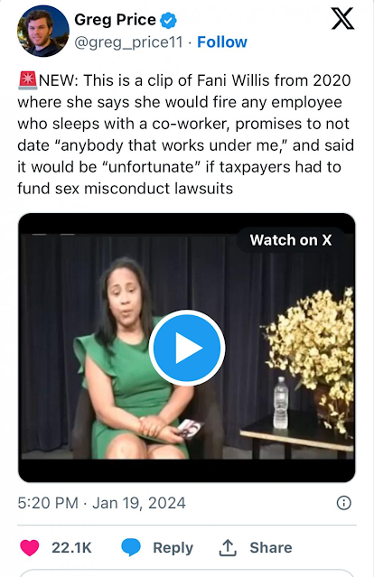This screenshot has height=577, width=374.
Task: Follow the greg_price11 account
Action: click(222, 42)
